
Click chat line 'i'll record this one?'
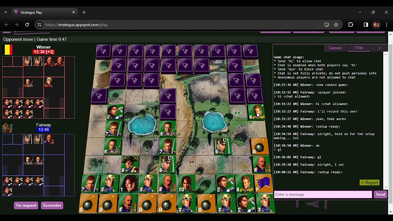pos(316,111)
